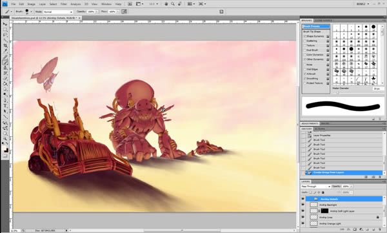Select the Lasso tool
Viewport: 387px width, 233px height.
click(x=5, y=35)
